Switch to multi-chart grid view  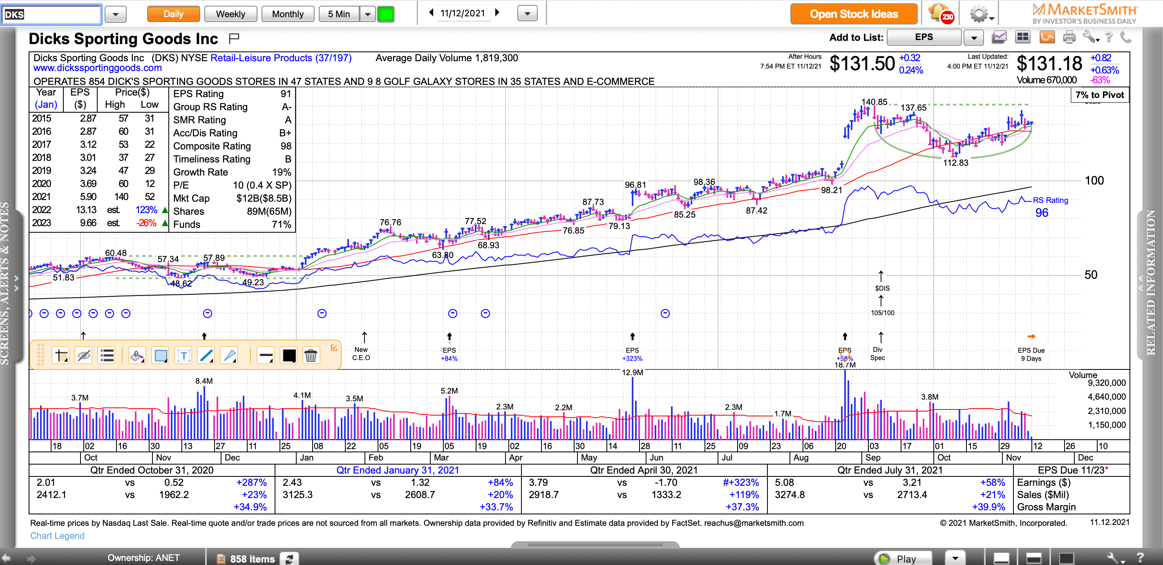coord(1022,37)
